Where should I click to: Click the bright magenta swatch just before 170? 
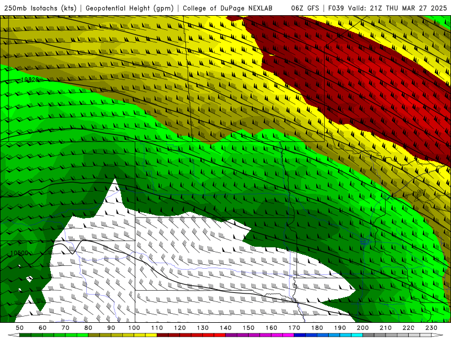point(289,335)
